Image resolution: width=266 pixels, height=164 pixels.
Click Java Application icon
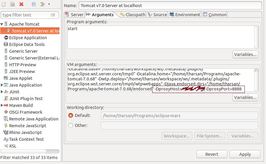pos(6,85)
